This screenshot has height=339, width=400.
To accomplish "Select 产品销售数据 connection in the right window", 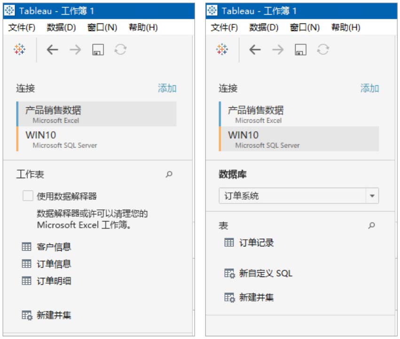I will [x=299, y=114].
